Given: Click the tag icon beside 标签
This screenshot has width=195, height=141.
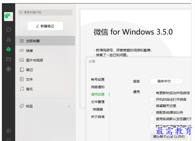Looking at the screenshot, I should tap(22, 106).
